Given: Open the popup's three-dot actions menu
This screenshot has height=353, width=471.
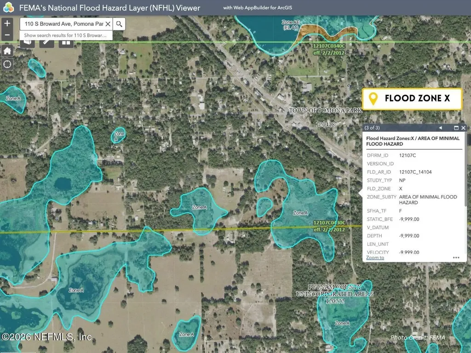Looking at the screenshot, I should (456, 257).
